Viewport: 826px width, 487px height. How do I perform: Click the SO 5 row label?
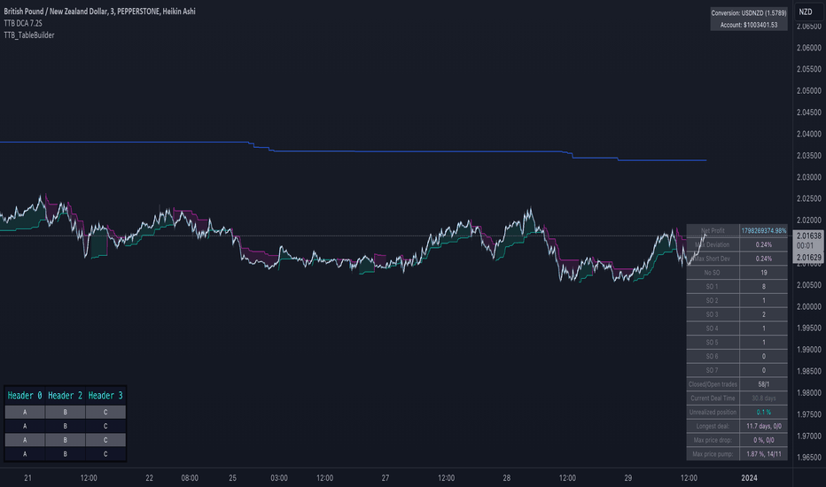713,342
